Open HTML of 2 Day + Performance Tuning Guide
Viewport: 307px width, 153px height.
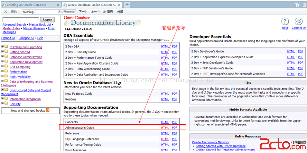[x=165, y=58]
